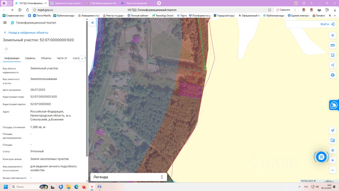Open the Почта Mail.Ru bookmark
339x191 pixels.
click(x=42, y=16)
